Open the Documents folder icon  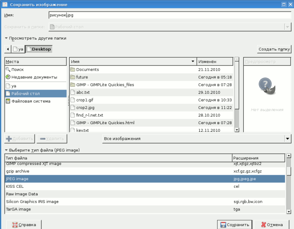pyautogui.click(x=73, y=69)
